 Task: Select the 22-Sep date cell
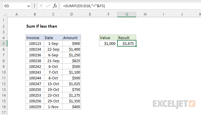point(53,49)
